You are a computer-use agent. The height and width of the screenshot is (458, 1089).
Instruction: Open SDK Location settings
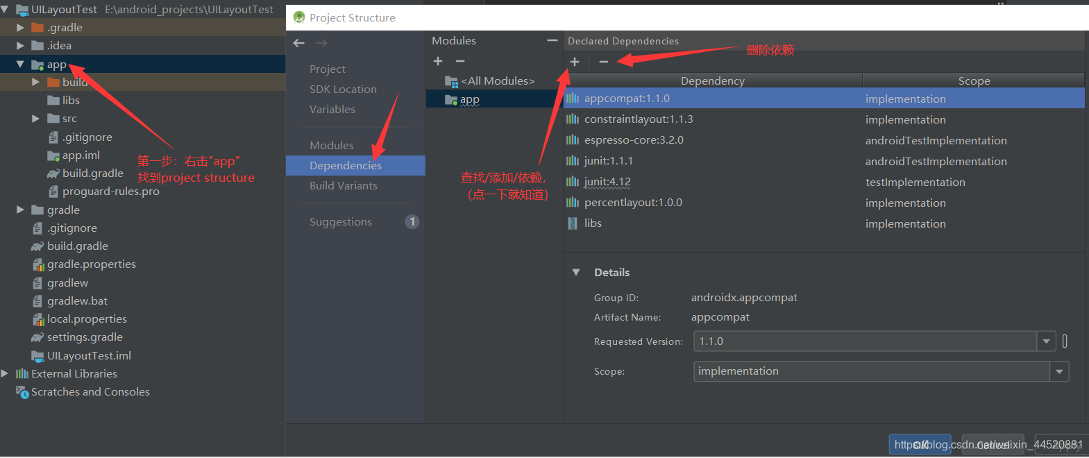click(343, 90)
